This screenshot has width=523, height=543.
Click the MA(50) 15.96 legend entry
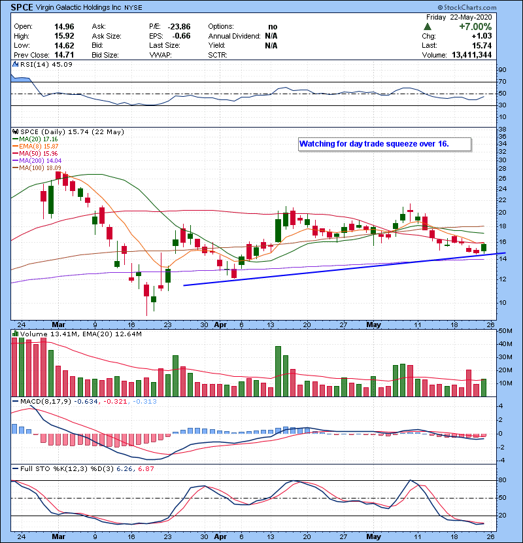[x=38, y=154]
